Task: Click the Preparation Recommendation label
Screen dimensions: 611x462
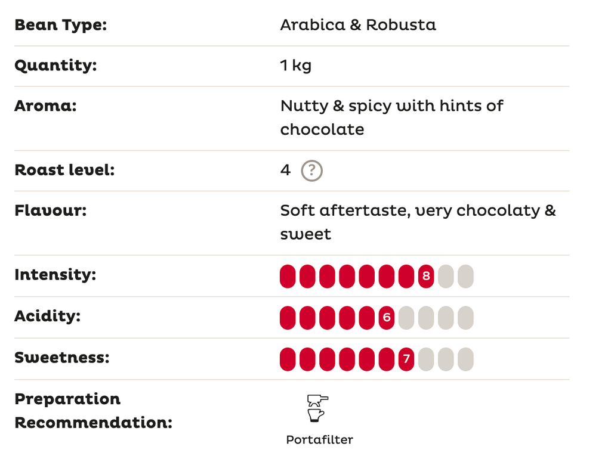Action: click(x=93, y=411)
